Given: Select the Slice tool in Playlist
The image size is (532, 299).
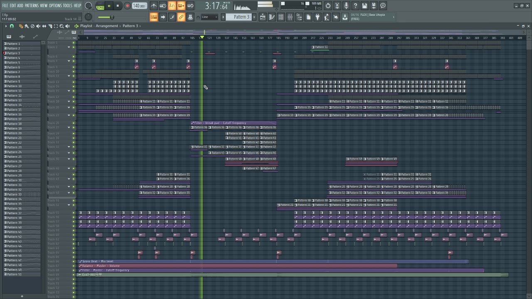Looking at the screenshot, I should point(50,26).
